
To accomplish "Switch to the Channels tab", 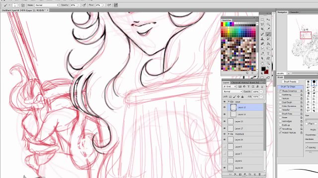I will coord(236,83).
